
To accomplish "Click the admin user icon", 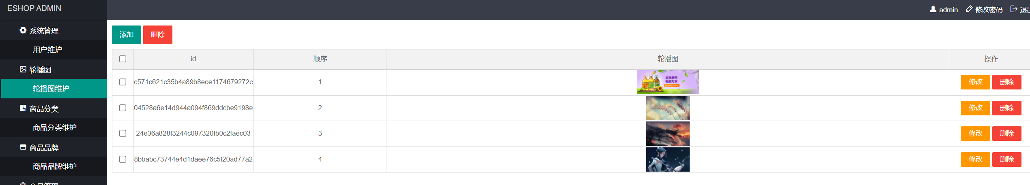I will tap(933, 9).
